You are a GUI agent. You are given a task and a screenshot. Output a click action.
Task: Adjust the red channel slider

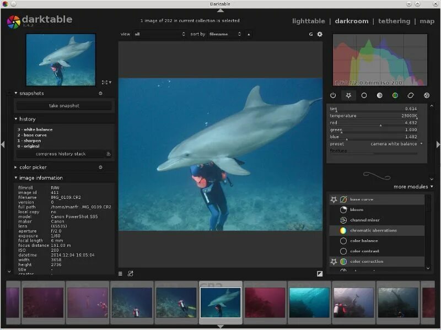tap(373, 123)
